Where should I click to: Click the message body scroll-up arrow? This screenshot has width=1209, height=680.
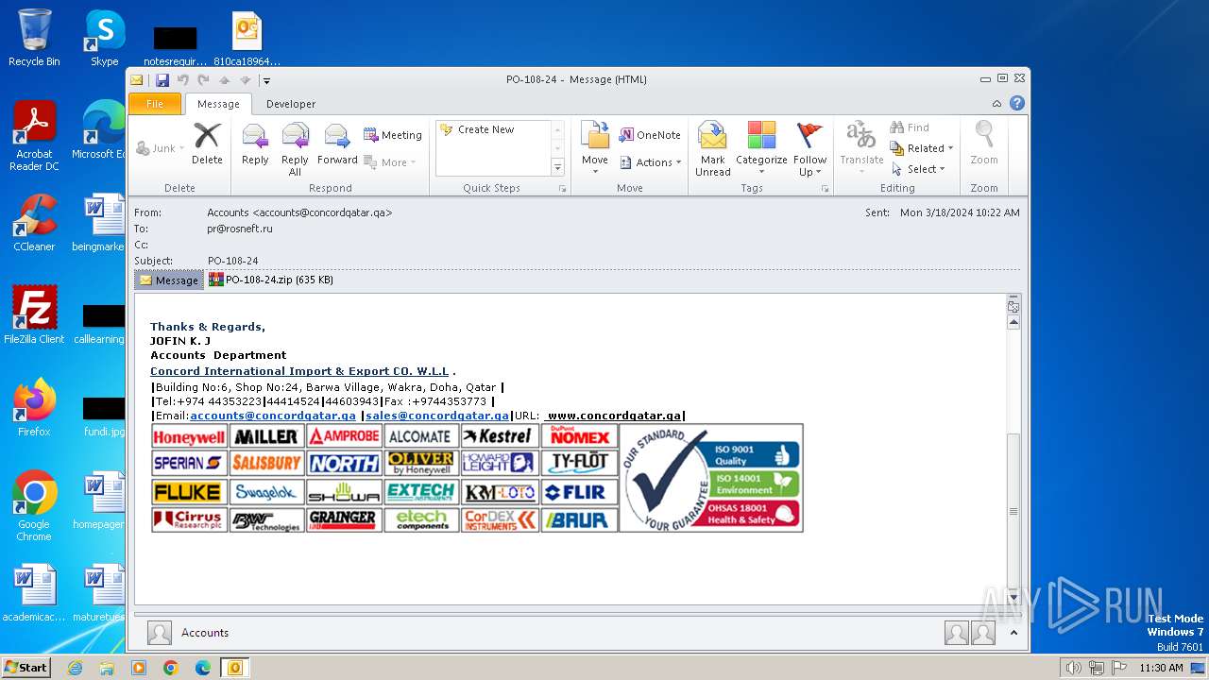click(1013, 322)
